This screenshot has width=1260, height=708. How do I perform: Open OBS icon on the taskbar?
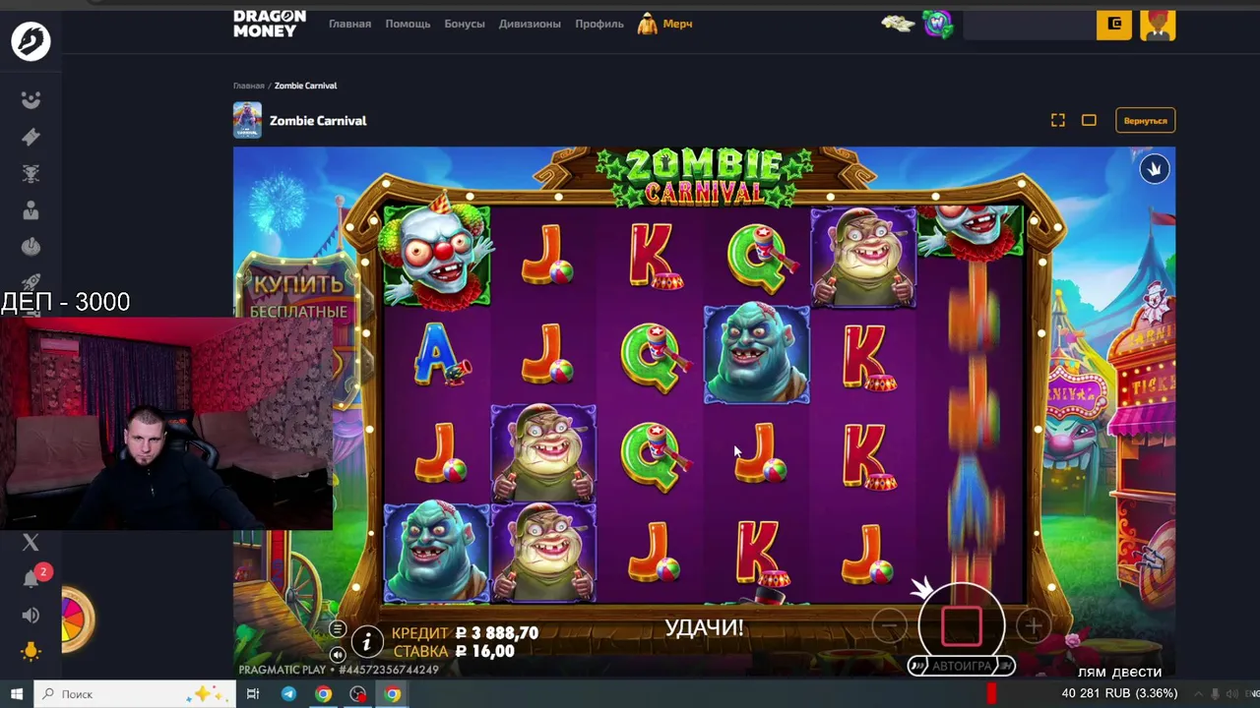[x=357, y=694]
